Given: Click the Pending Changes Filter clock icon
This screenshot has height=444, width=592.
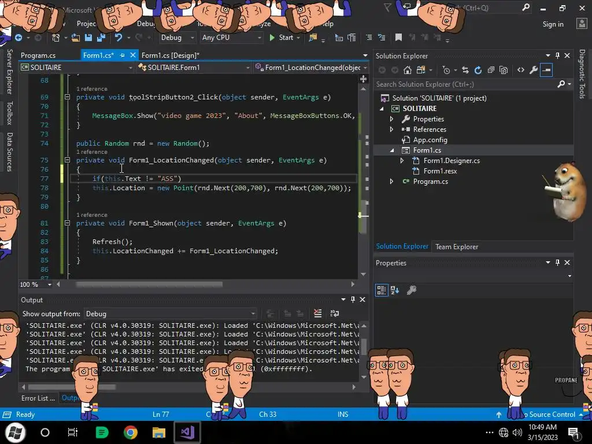Looking at the screenshot, I should pyautogui.click(x=446, y=70).
